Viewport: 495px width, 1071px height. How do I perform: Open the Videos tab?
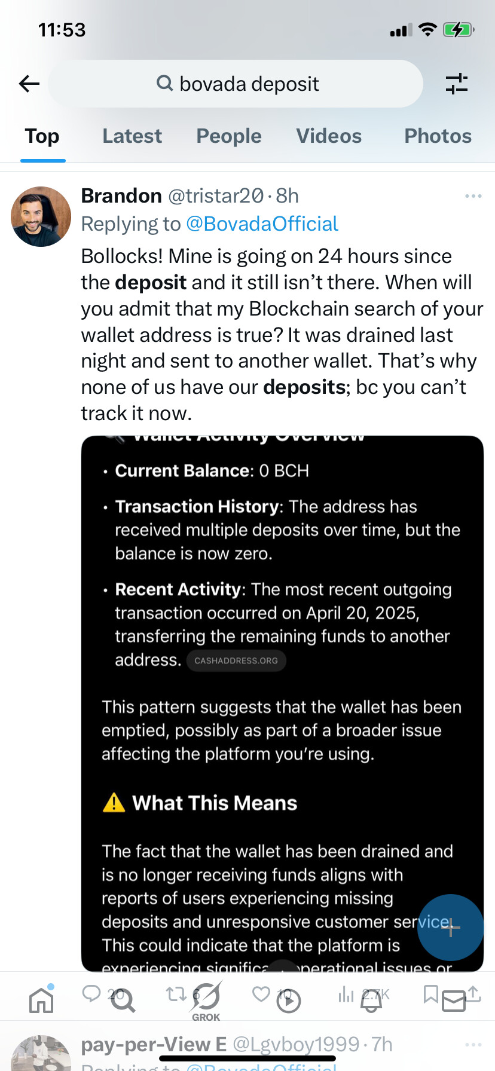329,136
